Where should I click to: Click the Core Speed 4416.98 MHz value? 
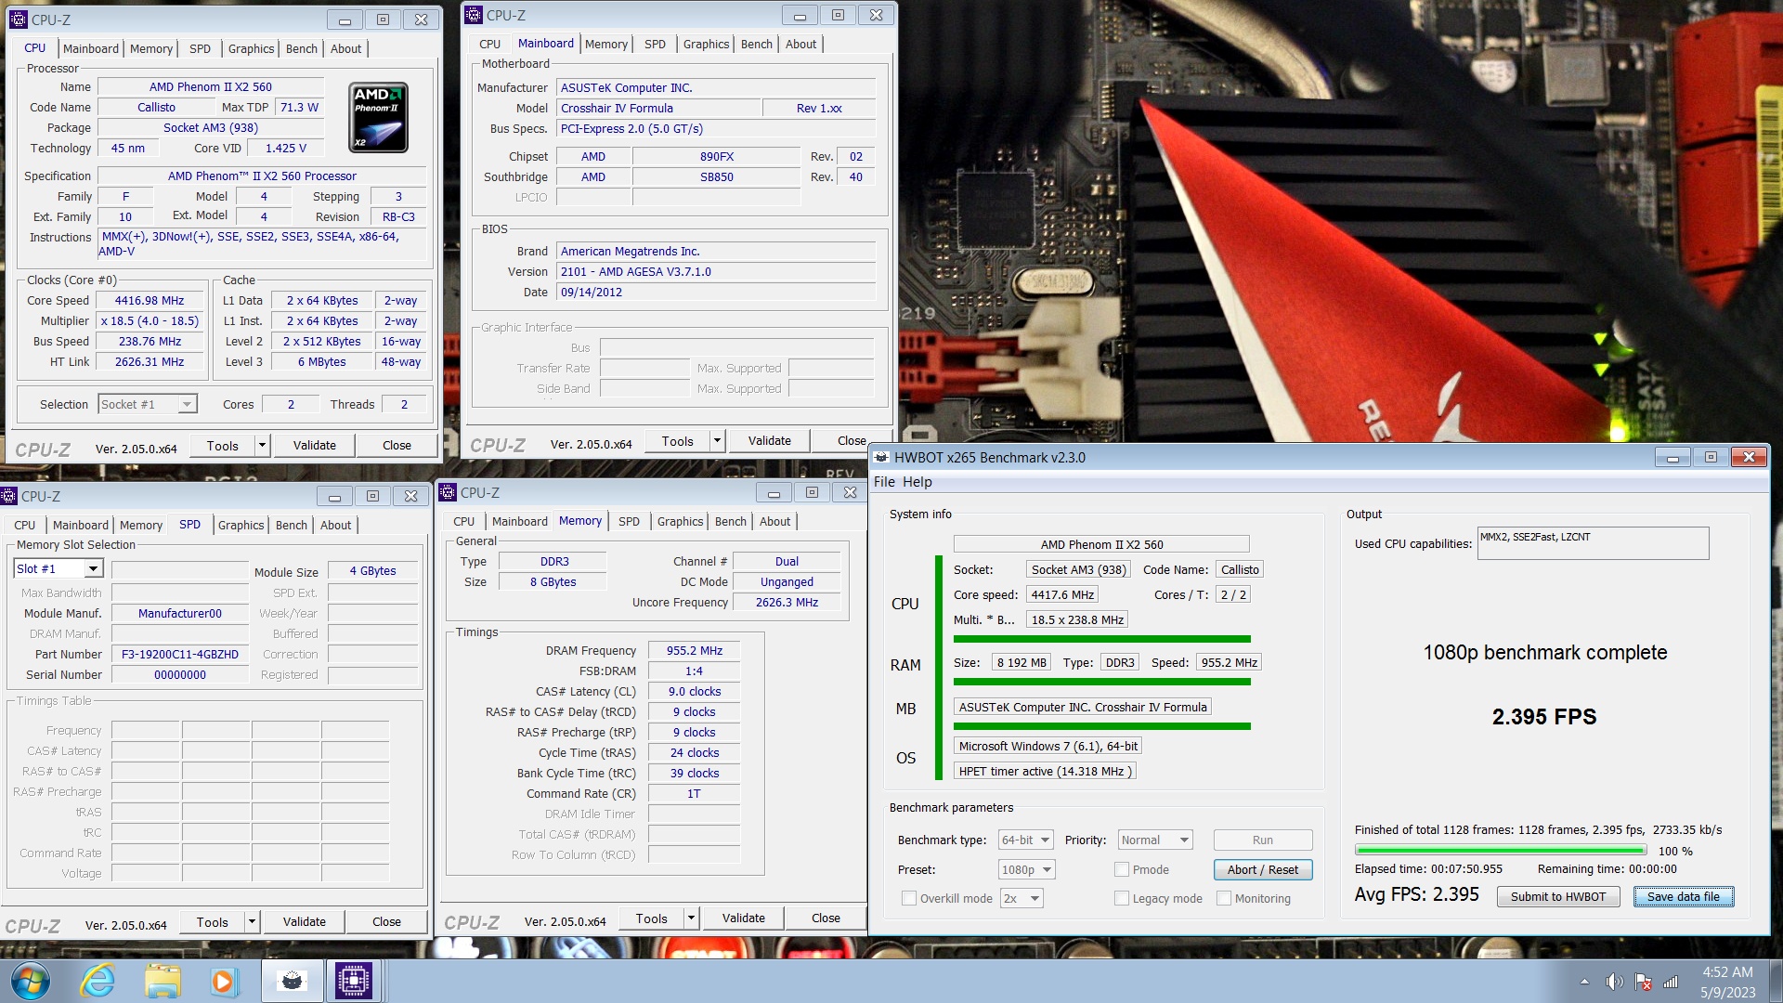150,300
